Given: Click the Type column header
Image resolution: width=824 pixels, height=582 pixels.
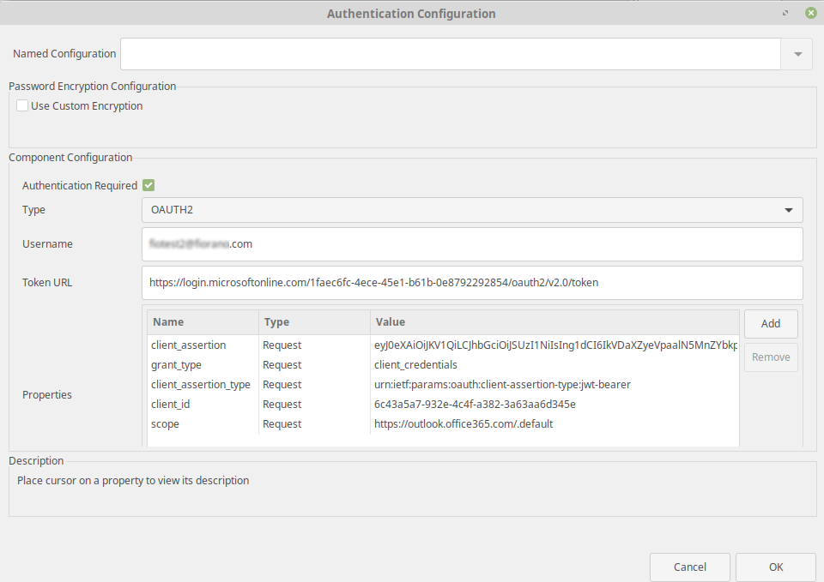Looking at the screenshot, I should [x=314, y=322].
